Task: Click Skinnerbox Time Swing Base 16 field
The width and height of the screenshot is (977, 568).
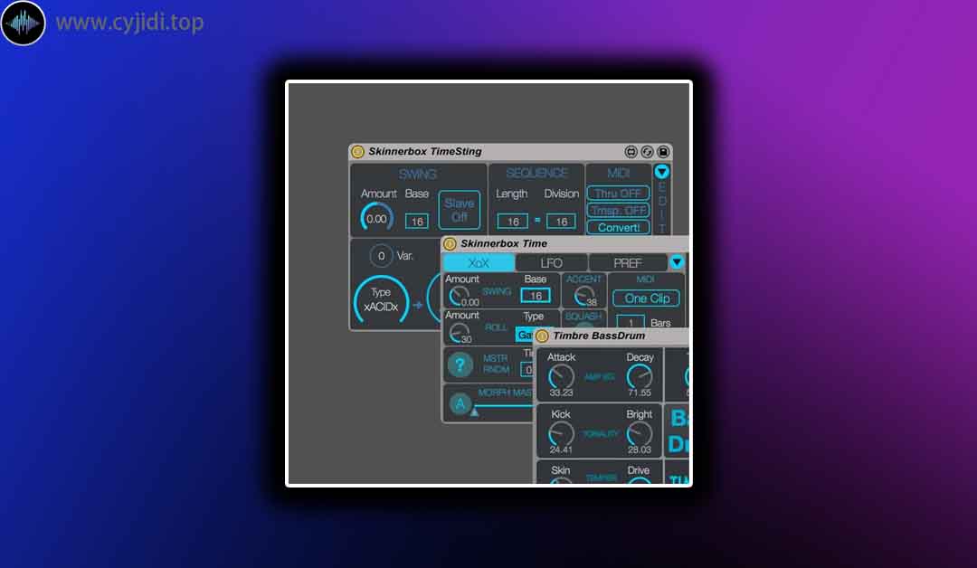Action: click(x=536, y=296)
